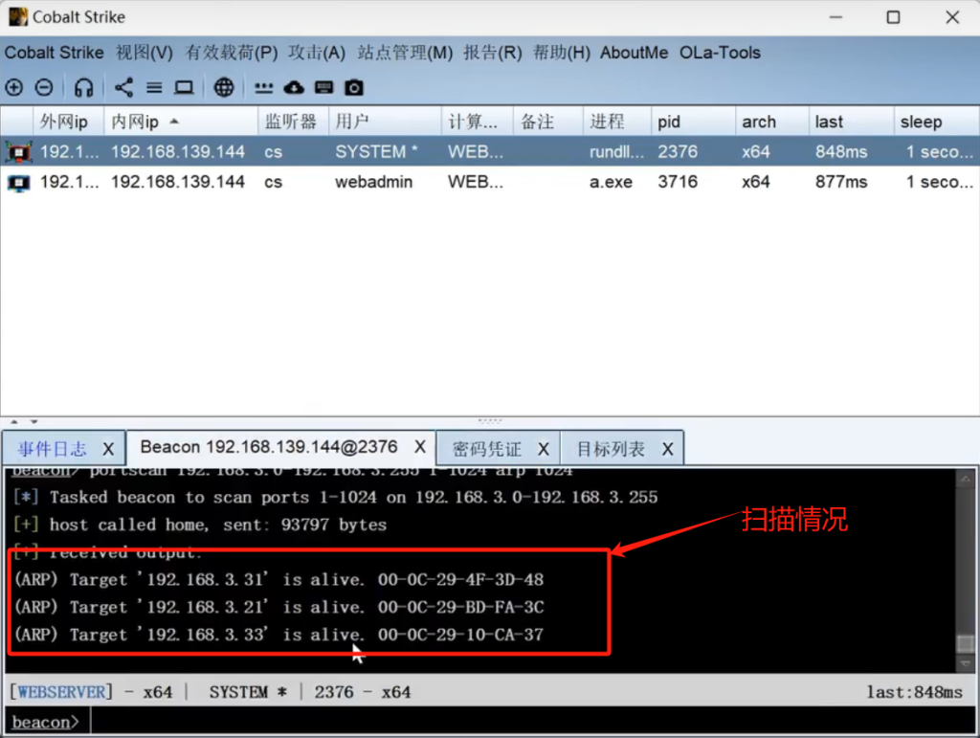Image resolution: width=980 pixels, height=738 pixels.
Task: Close the 事件日志 tab
Action: coord(108,449)
